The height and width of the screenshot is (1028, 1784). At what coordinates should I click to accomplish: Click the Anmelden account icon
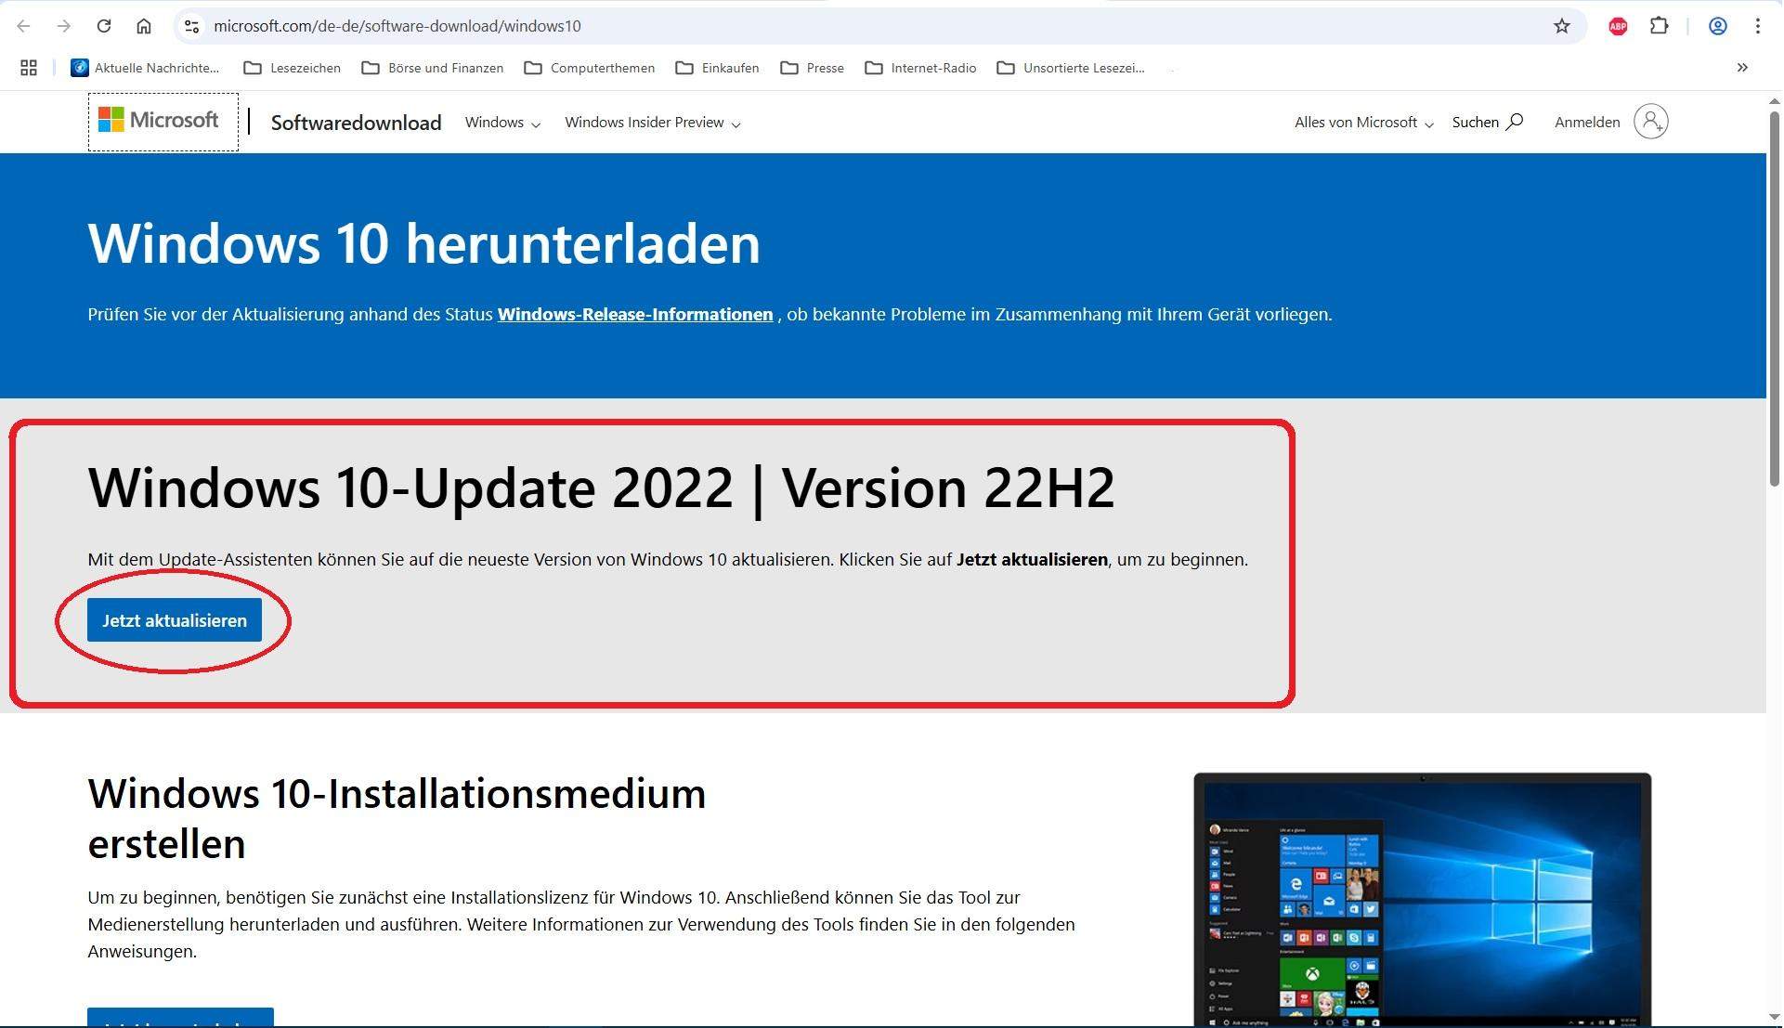[1650, 121]
